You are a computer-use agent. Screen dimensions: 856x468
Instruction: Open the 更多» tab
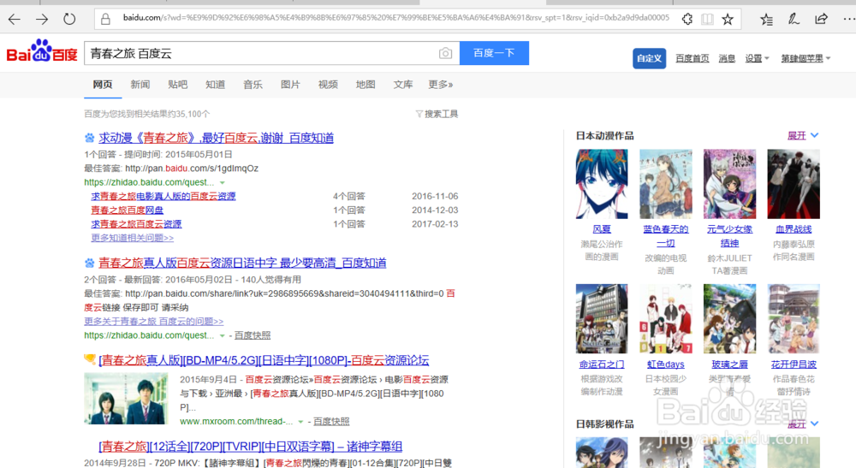[x=441, y=85]
